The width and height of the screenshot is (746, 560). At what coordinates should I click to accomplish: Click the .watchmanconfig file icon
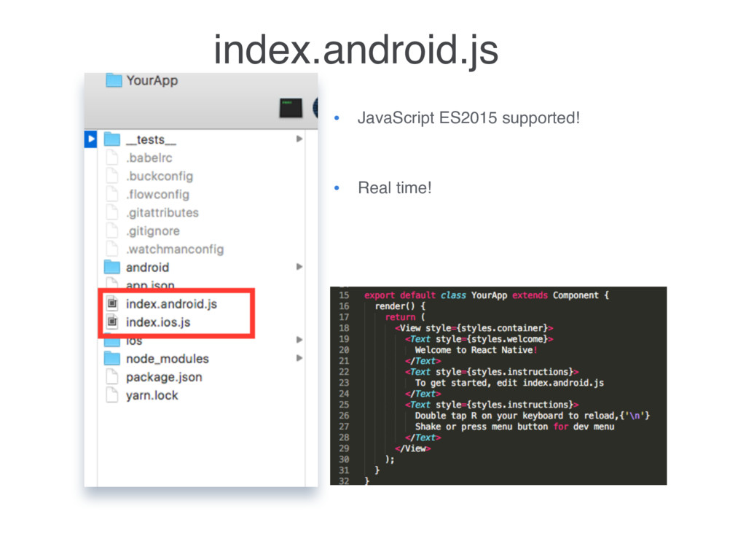pyautogui.click(x=112, y=249)
